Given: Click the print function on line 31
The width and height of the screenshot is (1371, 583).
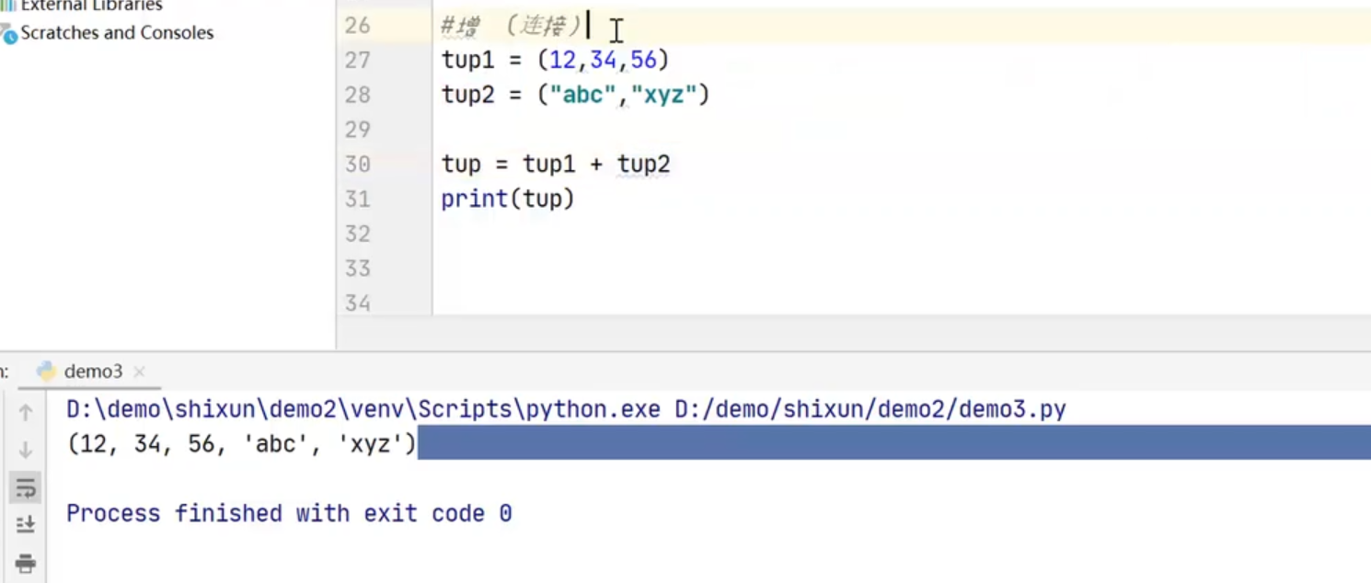Looking at the screenshot, I should [474, 199].
